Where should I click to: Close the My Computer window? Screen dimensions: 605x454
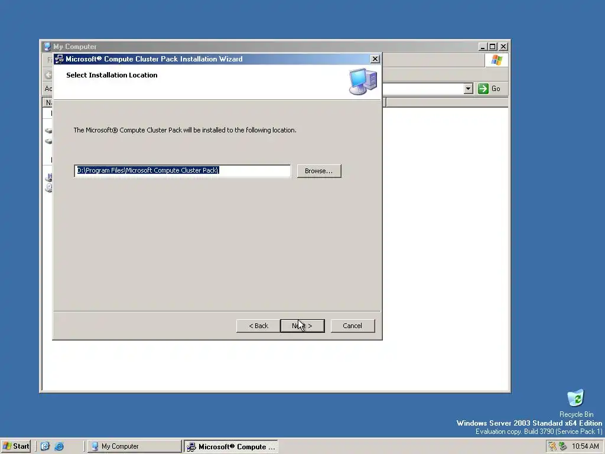click(503, 47)
